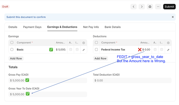Toggle second checkbox column in Basic row
This screenshot has width=179, height=105.
77,50
